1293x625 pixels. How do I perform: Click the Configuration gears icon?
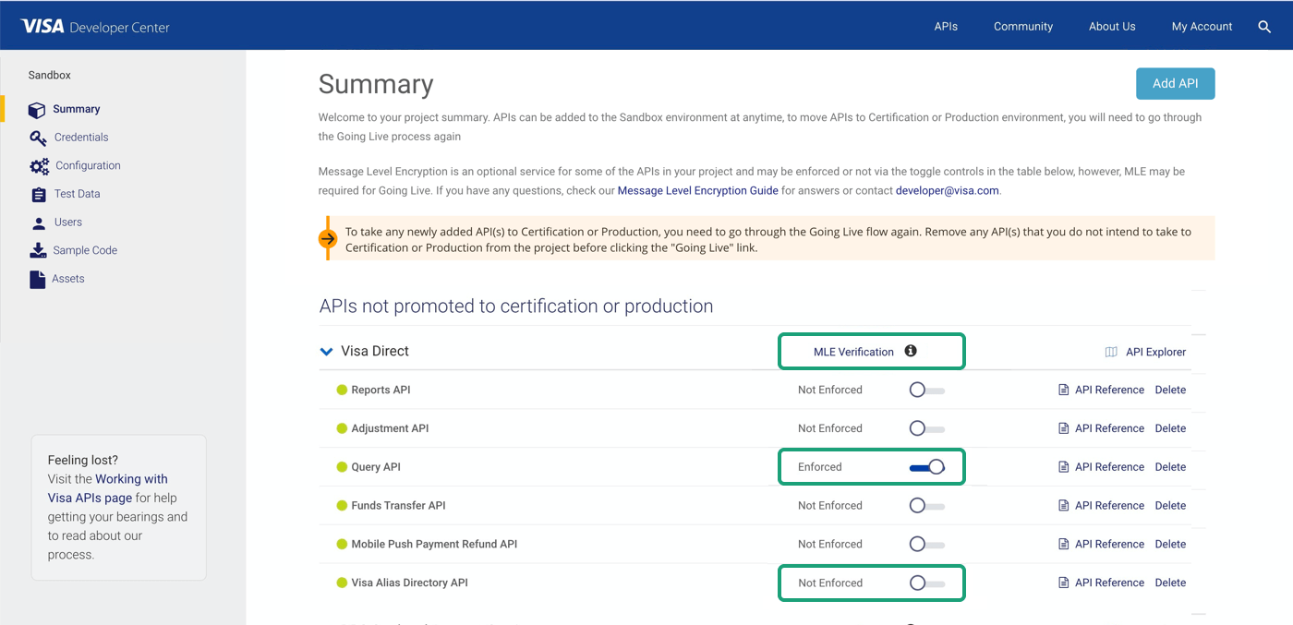(40, 166)
